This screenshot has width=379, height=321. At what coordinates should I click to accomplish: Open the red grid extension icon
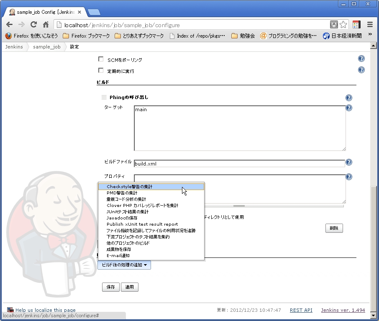pyautogui.click(x=356, y=25)
